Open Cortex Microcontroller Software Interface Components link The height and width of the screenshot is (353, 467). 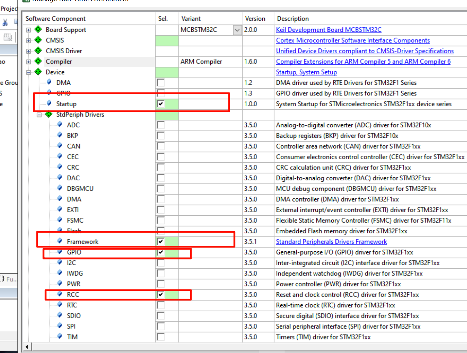(353, 40)
